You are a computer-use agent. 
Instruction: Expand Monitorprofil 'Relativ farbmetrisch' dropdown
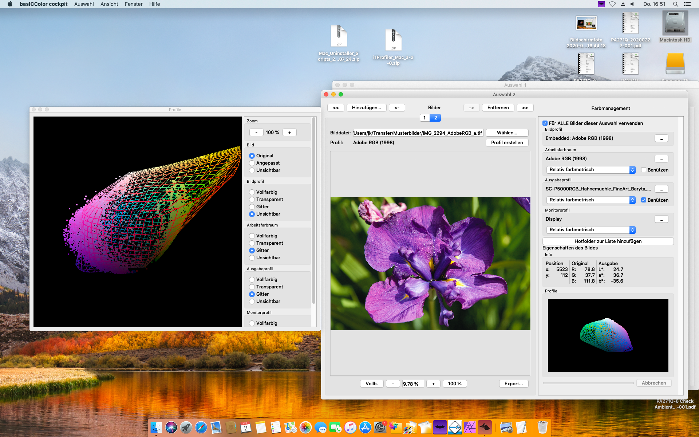coord(591,230)
